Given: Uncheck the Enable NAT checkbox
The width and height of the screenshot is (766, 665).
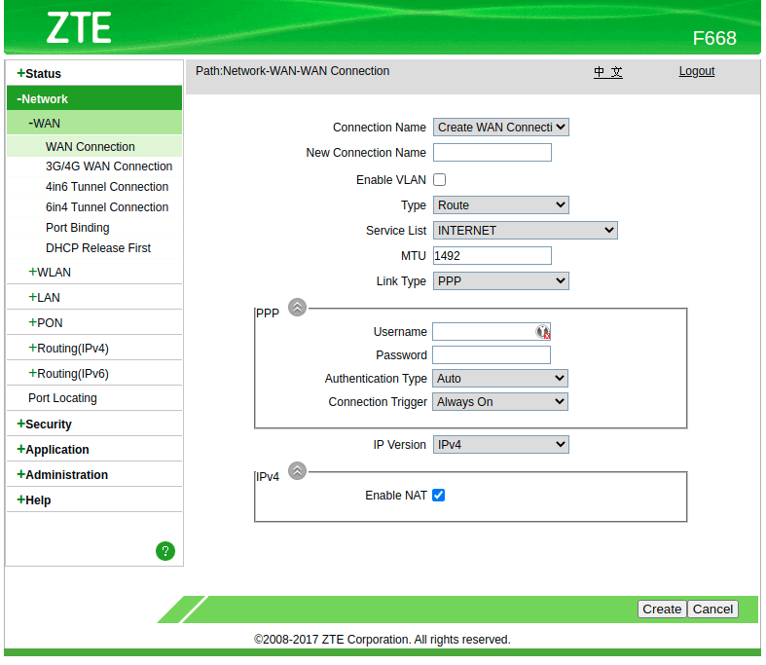Looking at the screenshot, I should coord(439,496).
